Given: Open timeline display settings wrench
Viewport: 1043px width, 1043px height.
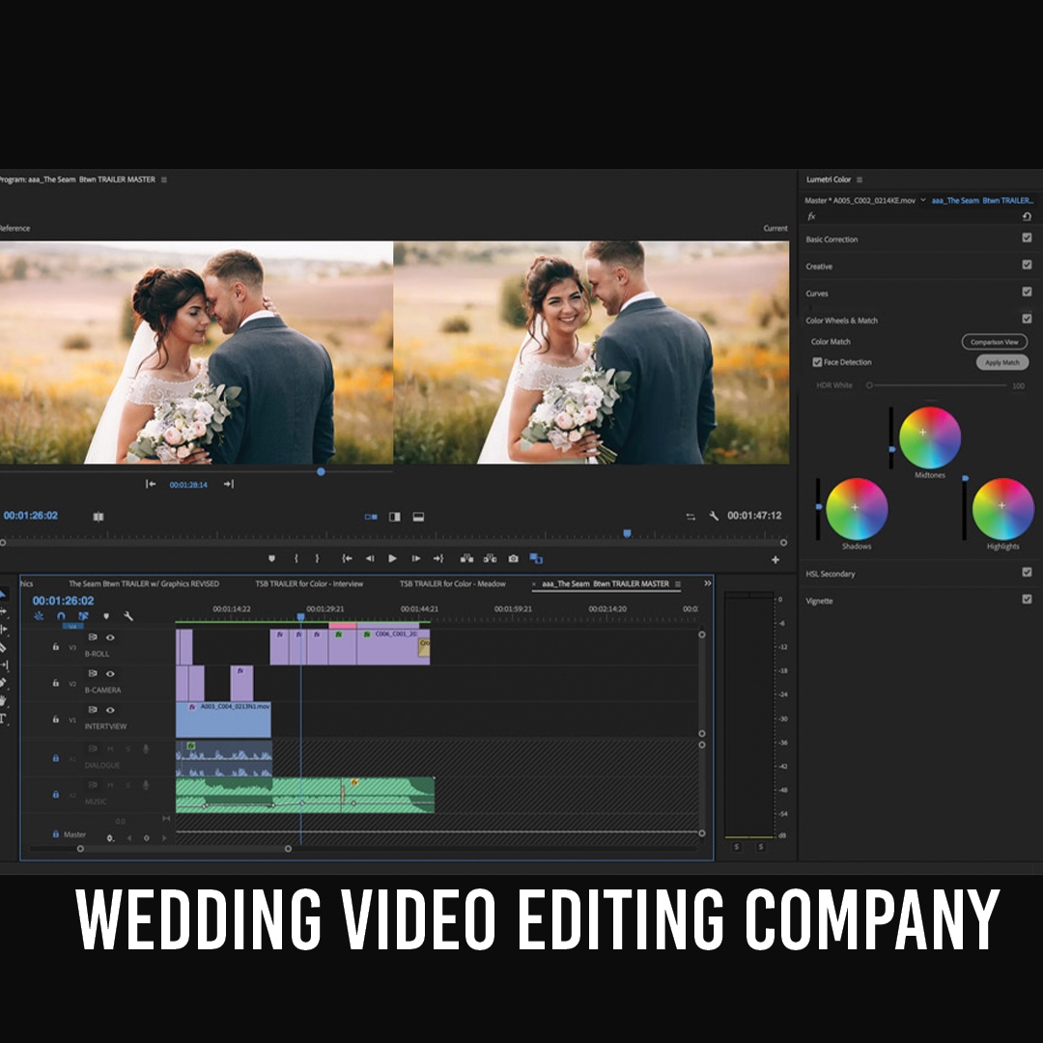Looking at the screenshot, I should [x=128, y=616].
